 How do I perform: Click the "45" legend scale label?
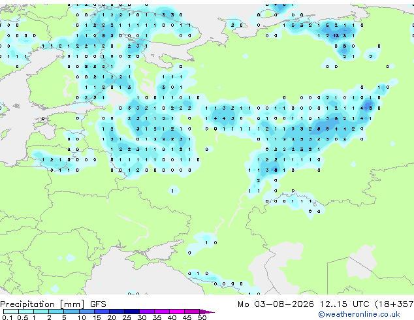click(x=187, y=317)
